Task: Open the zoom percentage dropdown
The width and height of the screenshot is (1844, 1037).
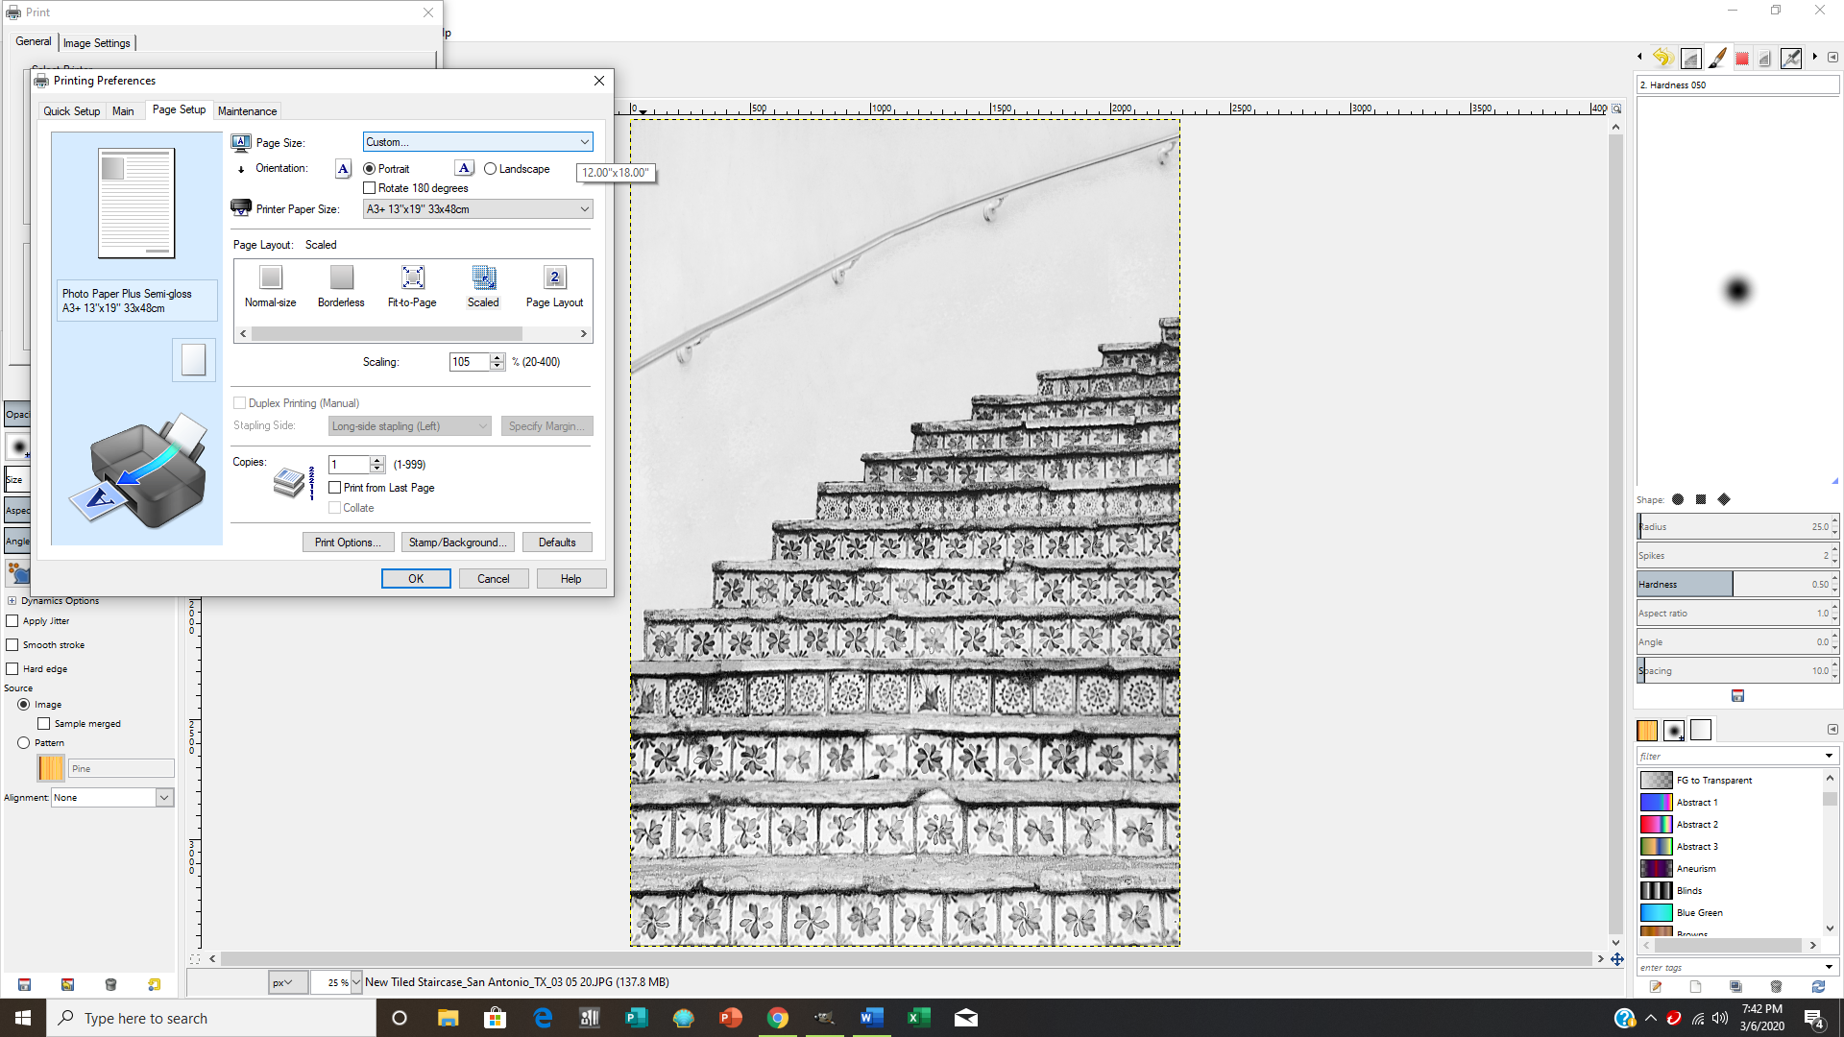Action: pos(356,982)
